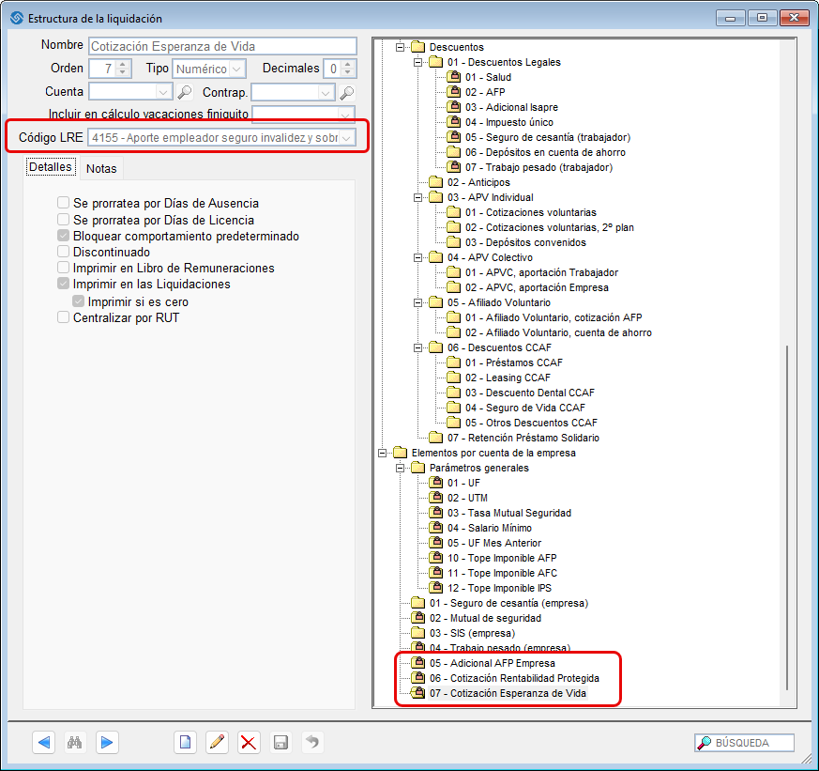The height and width of the screenshot is (771, 819).
Task: Create a new record with blank page icon
Action: pos(185,742)
